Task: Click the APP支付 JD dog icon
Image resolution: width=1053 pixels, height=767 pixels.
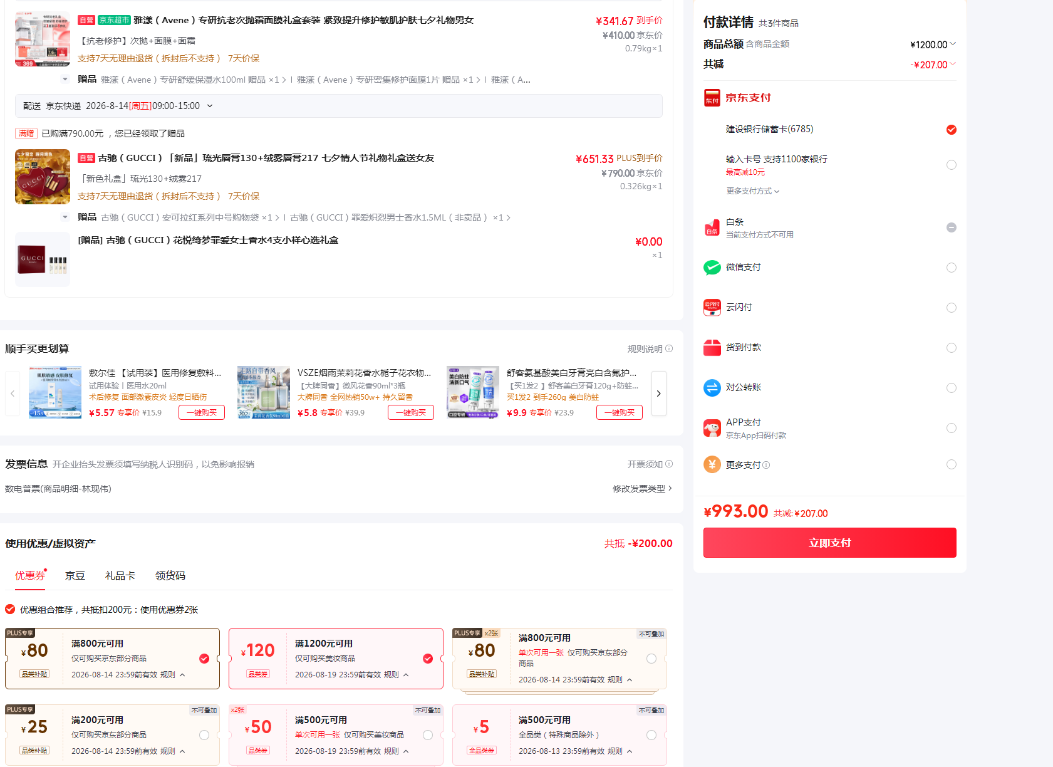Action: pos(712,428)
